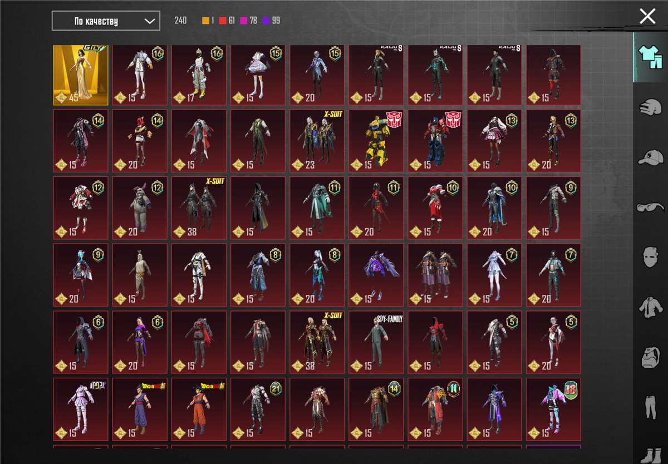Pick the Spy x Family green suit
The width and height of the screenshot is (668, 464).
click(x=376, y=342)
